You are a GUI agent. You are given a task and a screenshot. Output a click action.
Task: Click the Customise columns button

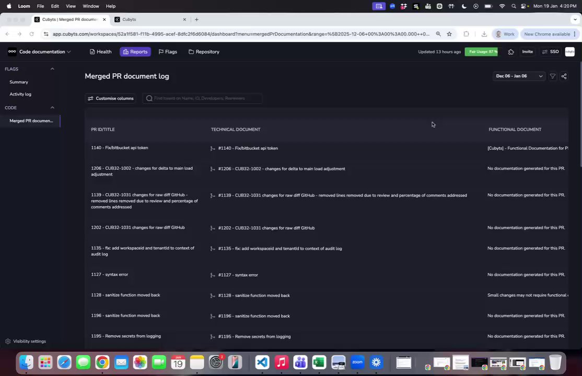(x=111, y=98)
